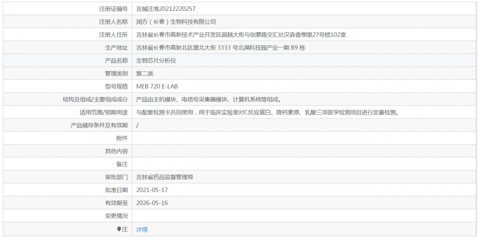Click the 注册人住所 label

point(114,35)
